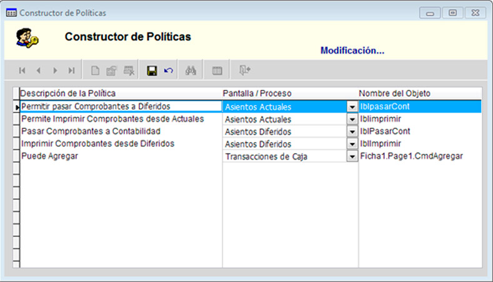Open search with the binoculars icon
Image resolution: width=493 pixels, height=282 pixels.
click(x=191, y=71)
